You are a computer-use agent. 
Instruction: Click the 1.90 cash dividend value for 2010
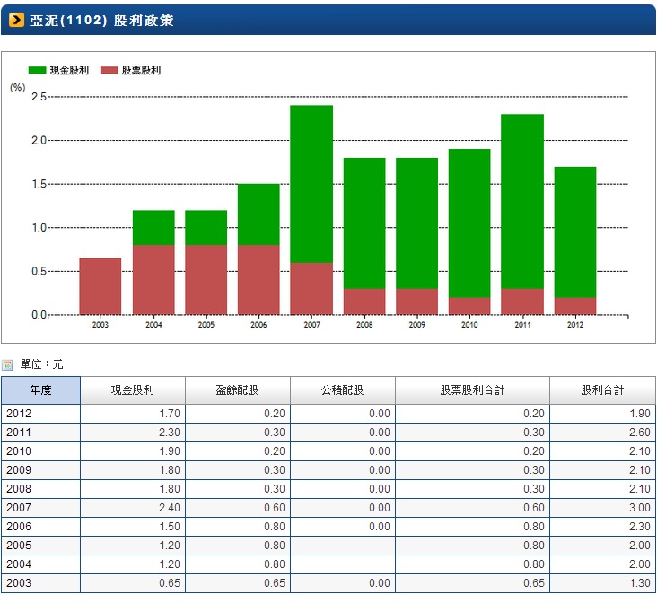[x=170, y=451]
